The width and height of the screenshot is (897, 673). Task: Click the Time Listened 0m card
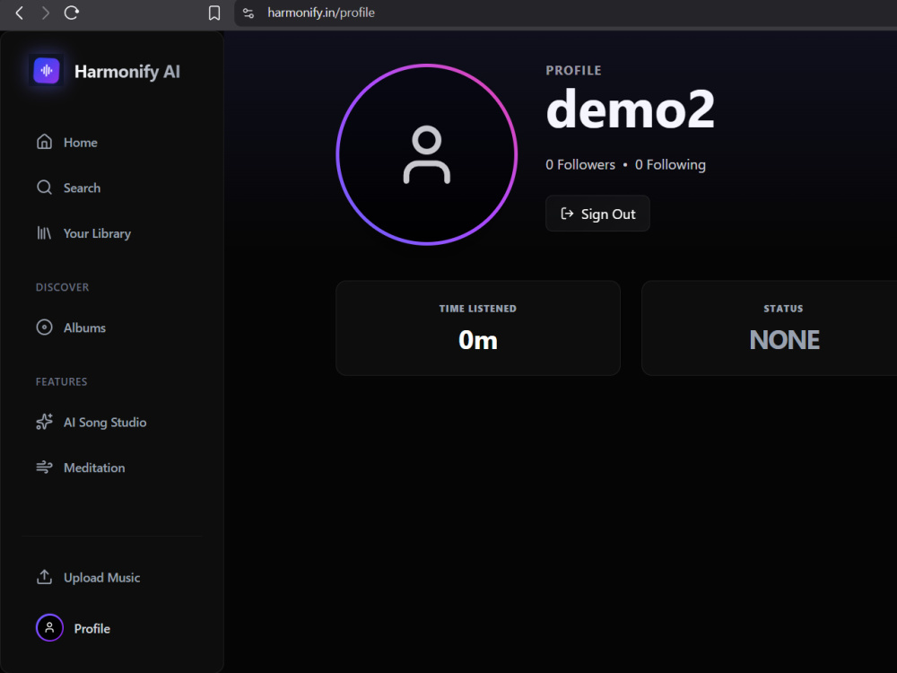[x=478, y=328]
